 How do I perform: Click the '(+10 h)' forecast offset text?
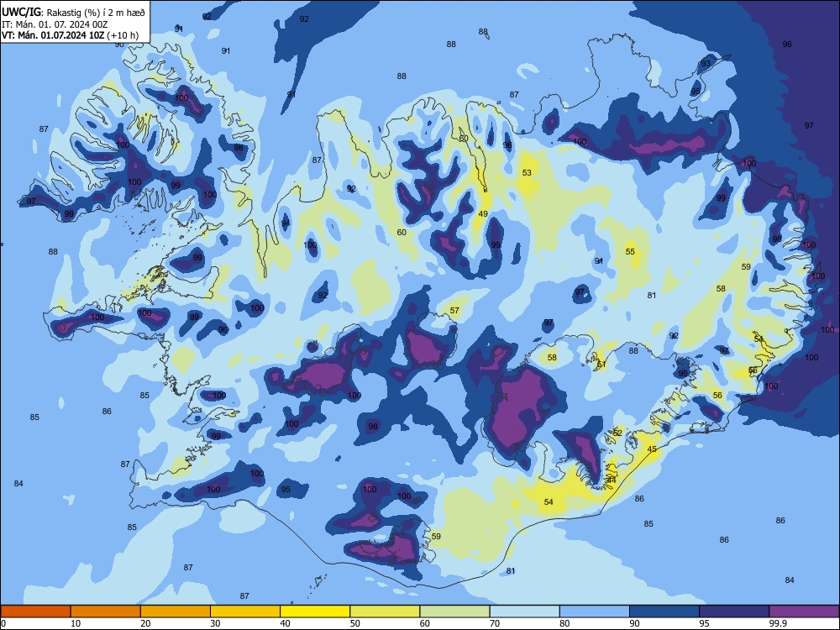coord(123,35)
